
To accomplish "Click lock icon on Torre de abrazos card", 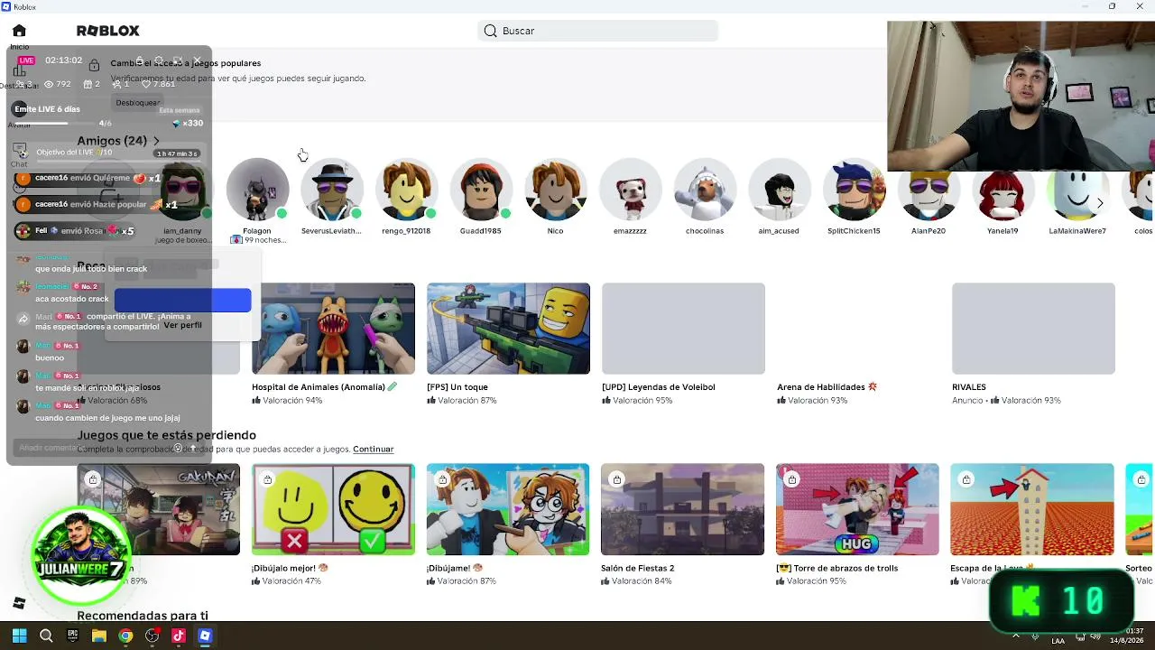I will tap(791, 479).
